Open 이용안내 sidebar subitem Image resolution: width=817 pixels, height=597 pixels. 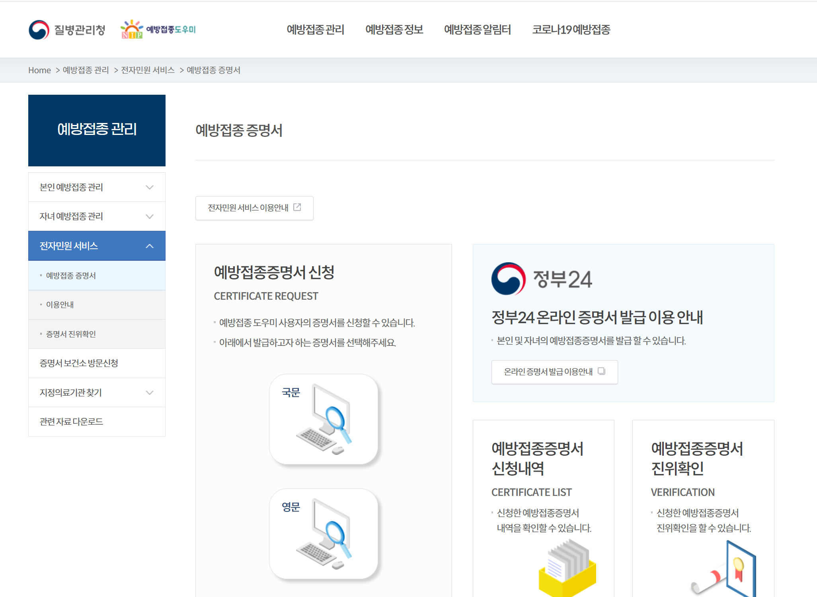tap(60, 305)
